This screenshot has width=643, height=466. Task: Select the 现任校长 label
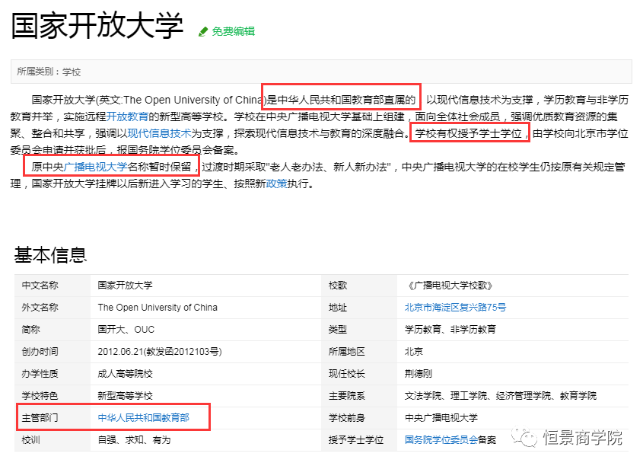[x=346, y=374]
